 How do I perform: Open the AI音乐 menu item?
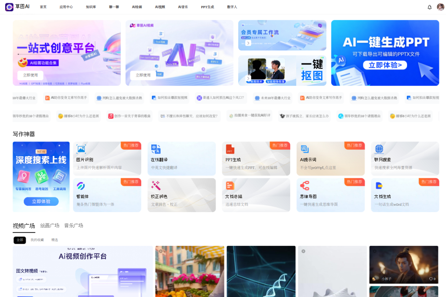coord(183,7)
